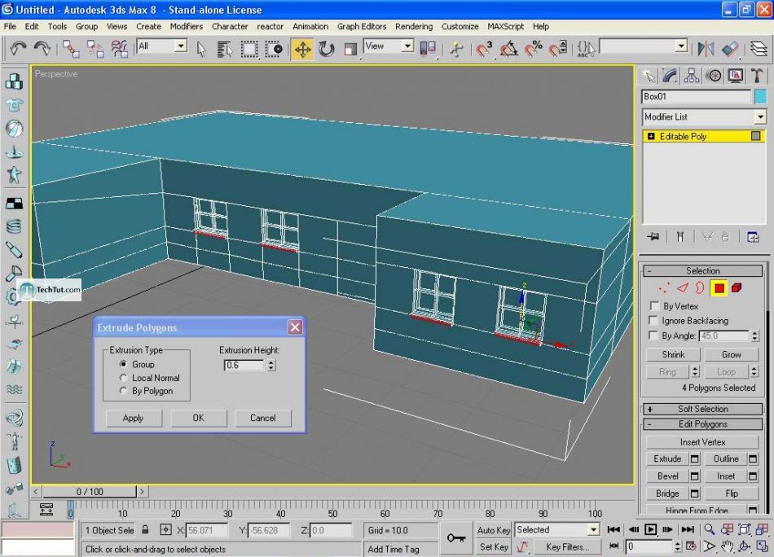Click the Unlink Selection icon

coord(95,49)
